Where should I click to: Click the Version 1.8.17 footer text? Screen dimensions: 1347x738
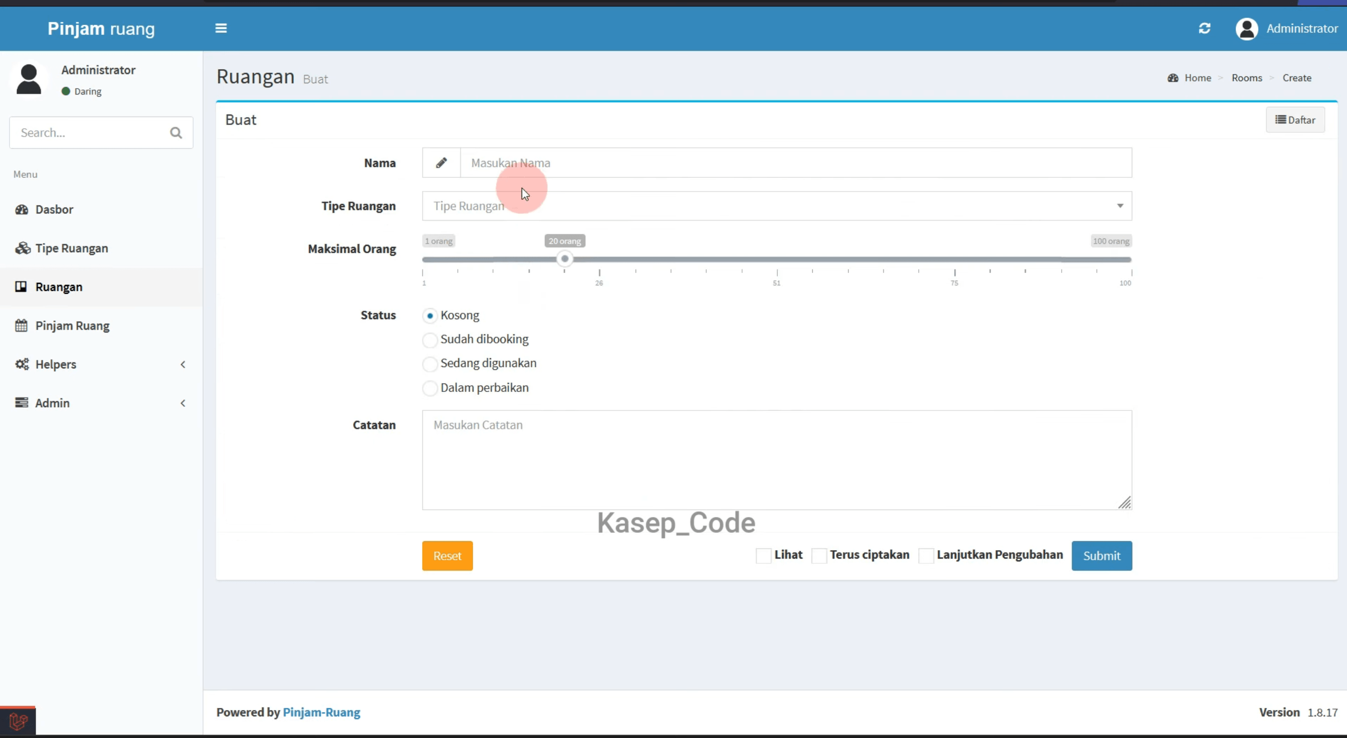click(1298, 712)
